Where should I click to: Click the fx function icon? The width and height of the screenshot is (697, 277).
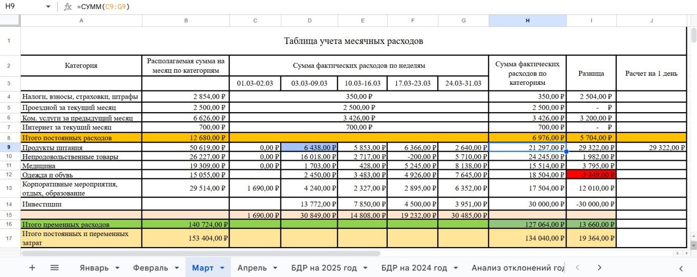pos(68,7)
